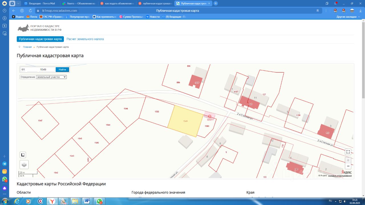
Task: Follow the 'Главная' breadcrumb link
Action: coord(27,47)
